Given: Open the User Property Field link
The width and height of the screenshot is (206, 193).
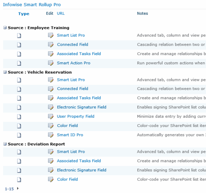Looking at the screenshot, I should [76, 116].
